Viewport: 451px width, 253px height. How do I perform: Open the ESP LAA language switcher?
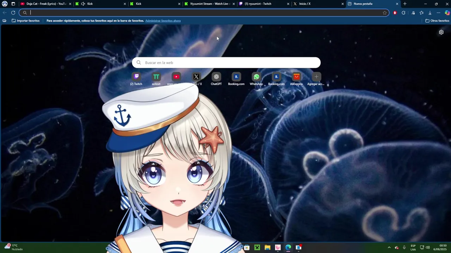tap(413, 247)
